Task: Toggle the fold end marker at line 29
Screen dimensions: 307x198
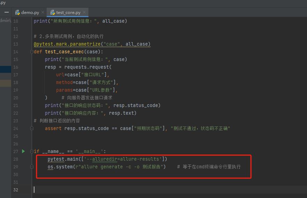Action: point(32,167)
